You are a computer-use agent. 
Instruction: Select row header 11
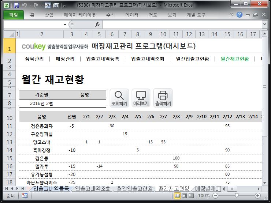coord(10,126)
